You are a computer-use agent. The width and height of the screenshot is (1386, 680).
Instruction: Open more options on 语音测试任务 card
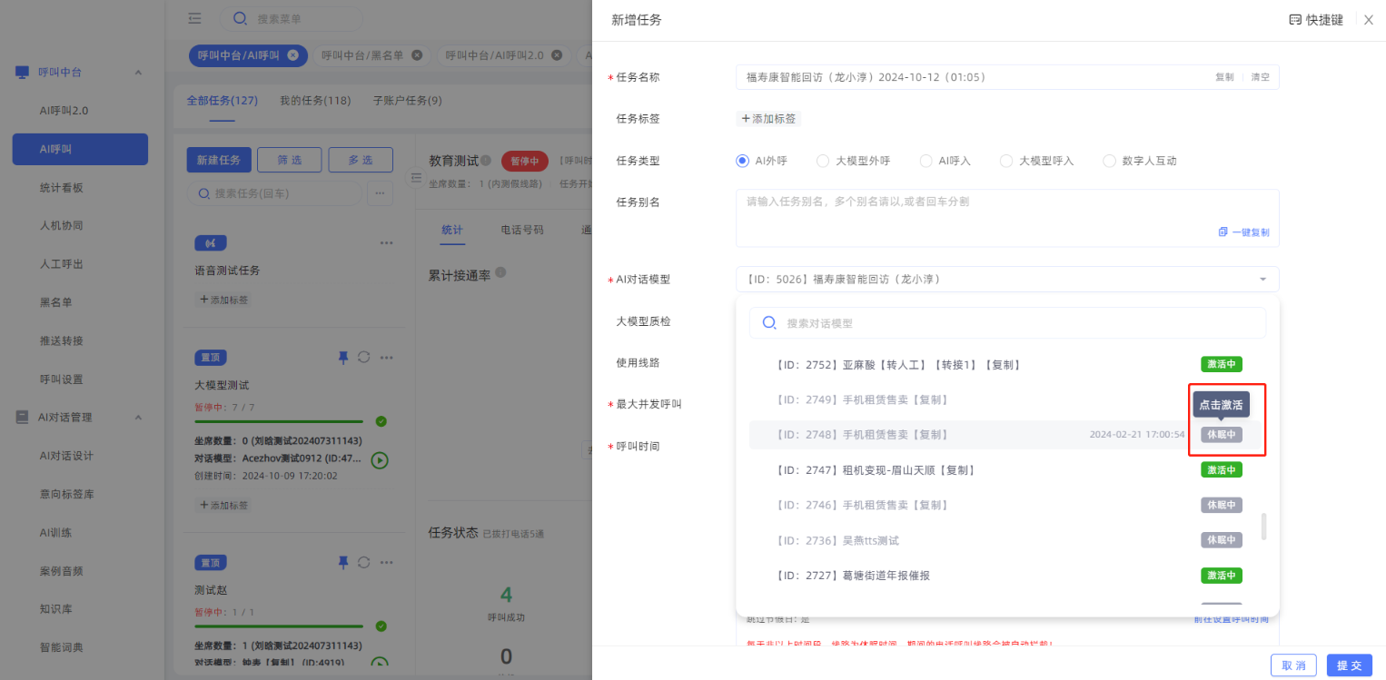pos(387,243)
